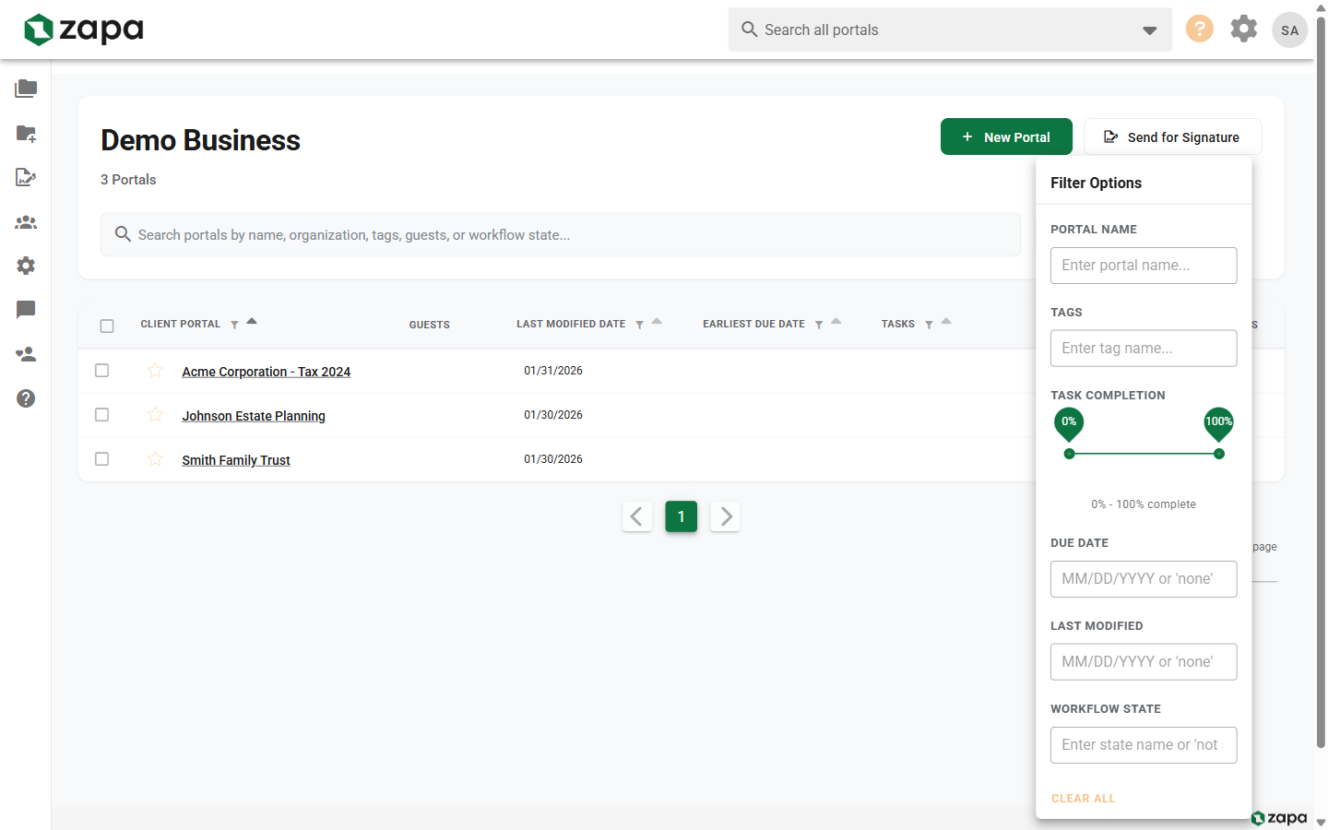The image size is (1328, 830).
Task: Expand the Search all portals dropdown arrow
Action: click(1149, 30)
